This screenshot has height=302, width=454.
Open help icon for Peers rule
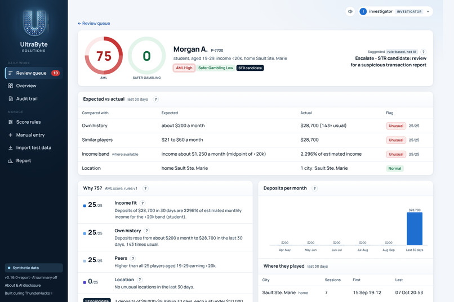[133, 258]
